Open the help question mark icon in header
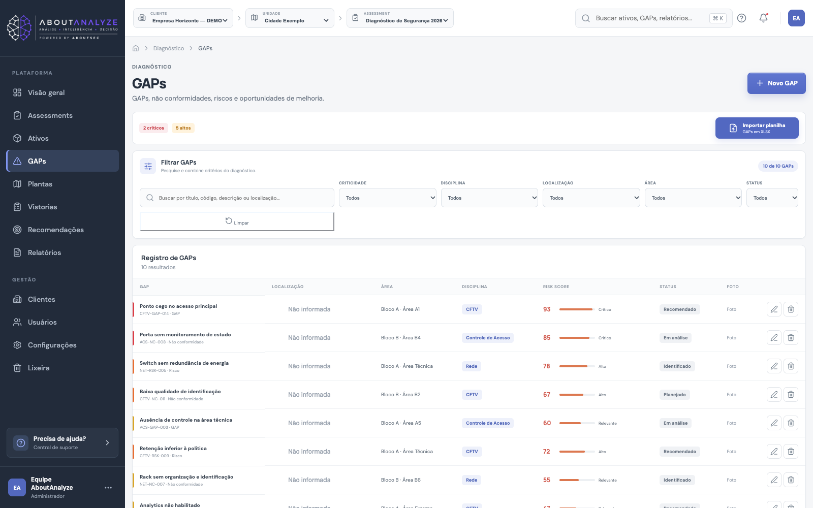 742,18
